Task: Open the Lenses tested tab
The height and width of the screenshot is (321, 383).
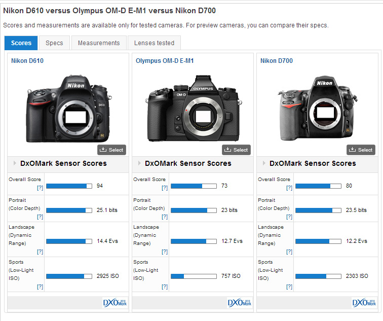Action: pyautogui.click(x=154, y=43)
